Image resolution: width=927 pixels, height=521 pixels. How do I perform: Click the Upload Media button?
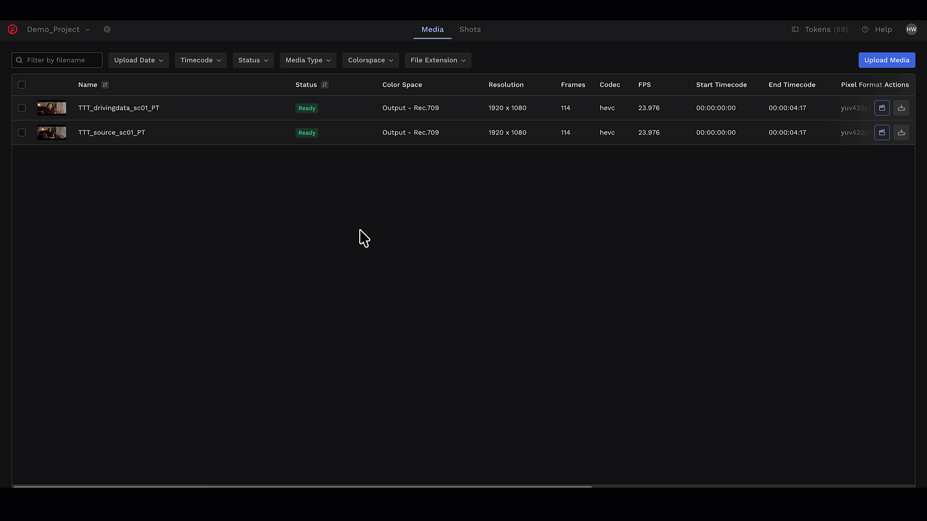pos(886,60)
